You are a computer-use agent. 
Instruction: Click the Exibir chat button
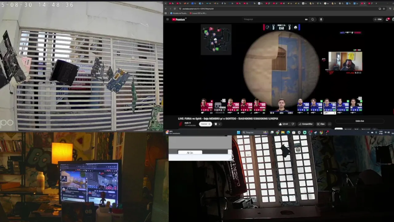(360, 121)
